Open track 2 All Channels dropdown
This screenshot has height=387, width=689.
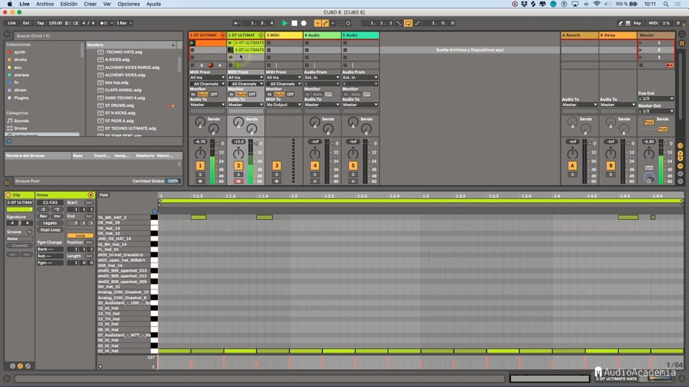(x=245, y=83)
